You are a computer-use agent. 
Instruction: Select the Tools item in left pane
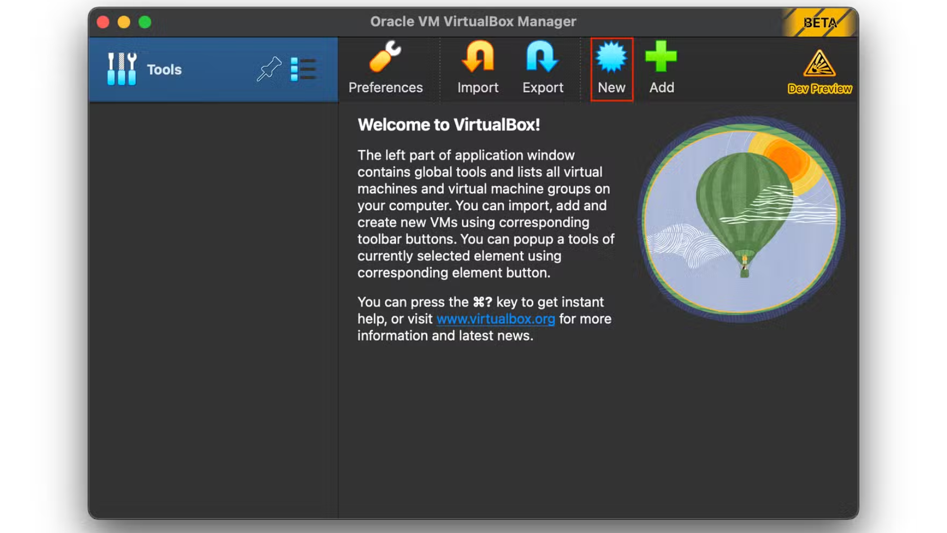click(x=213, y=70)
